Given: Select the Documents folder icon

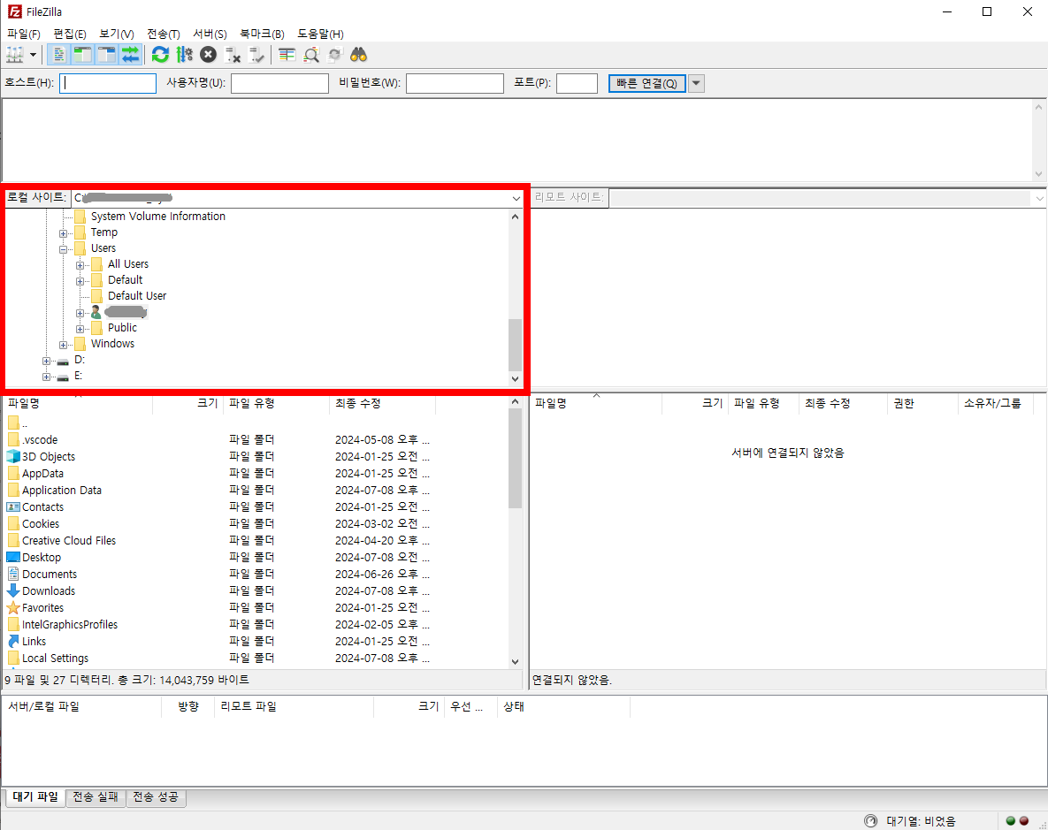Looking at the screenshot, I should coord(13,574).
